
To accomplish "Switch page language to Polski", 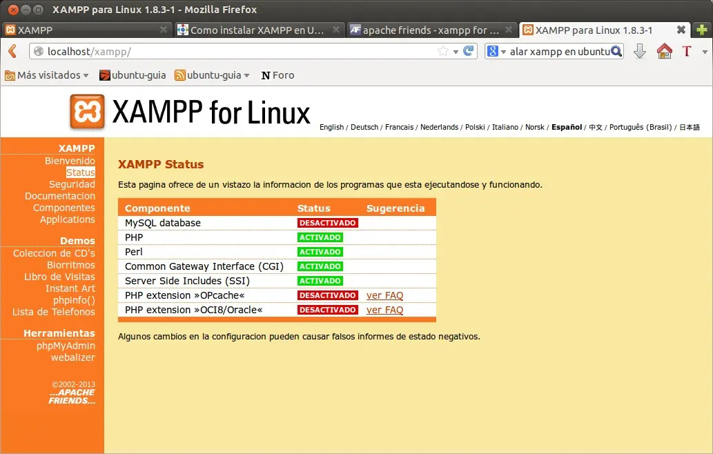I will (475, 127).
